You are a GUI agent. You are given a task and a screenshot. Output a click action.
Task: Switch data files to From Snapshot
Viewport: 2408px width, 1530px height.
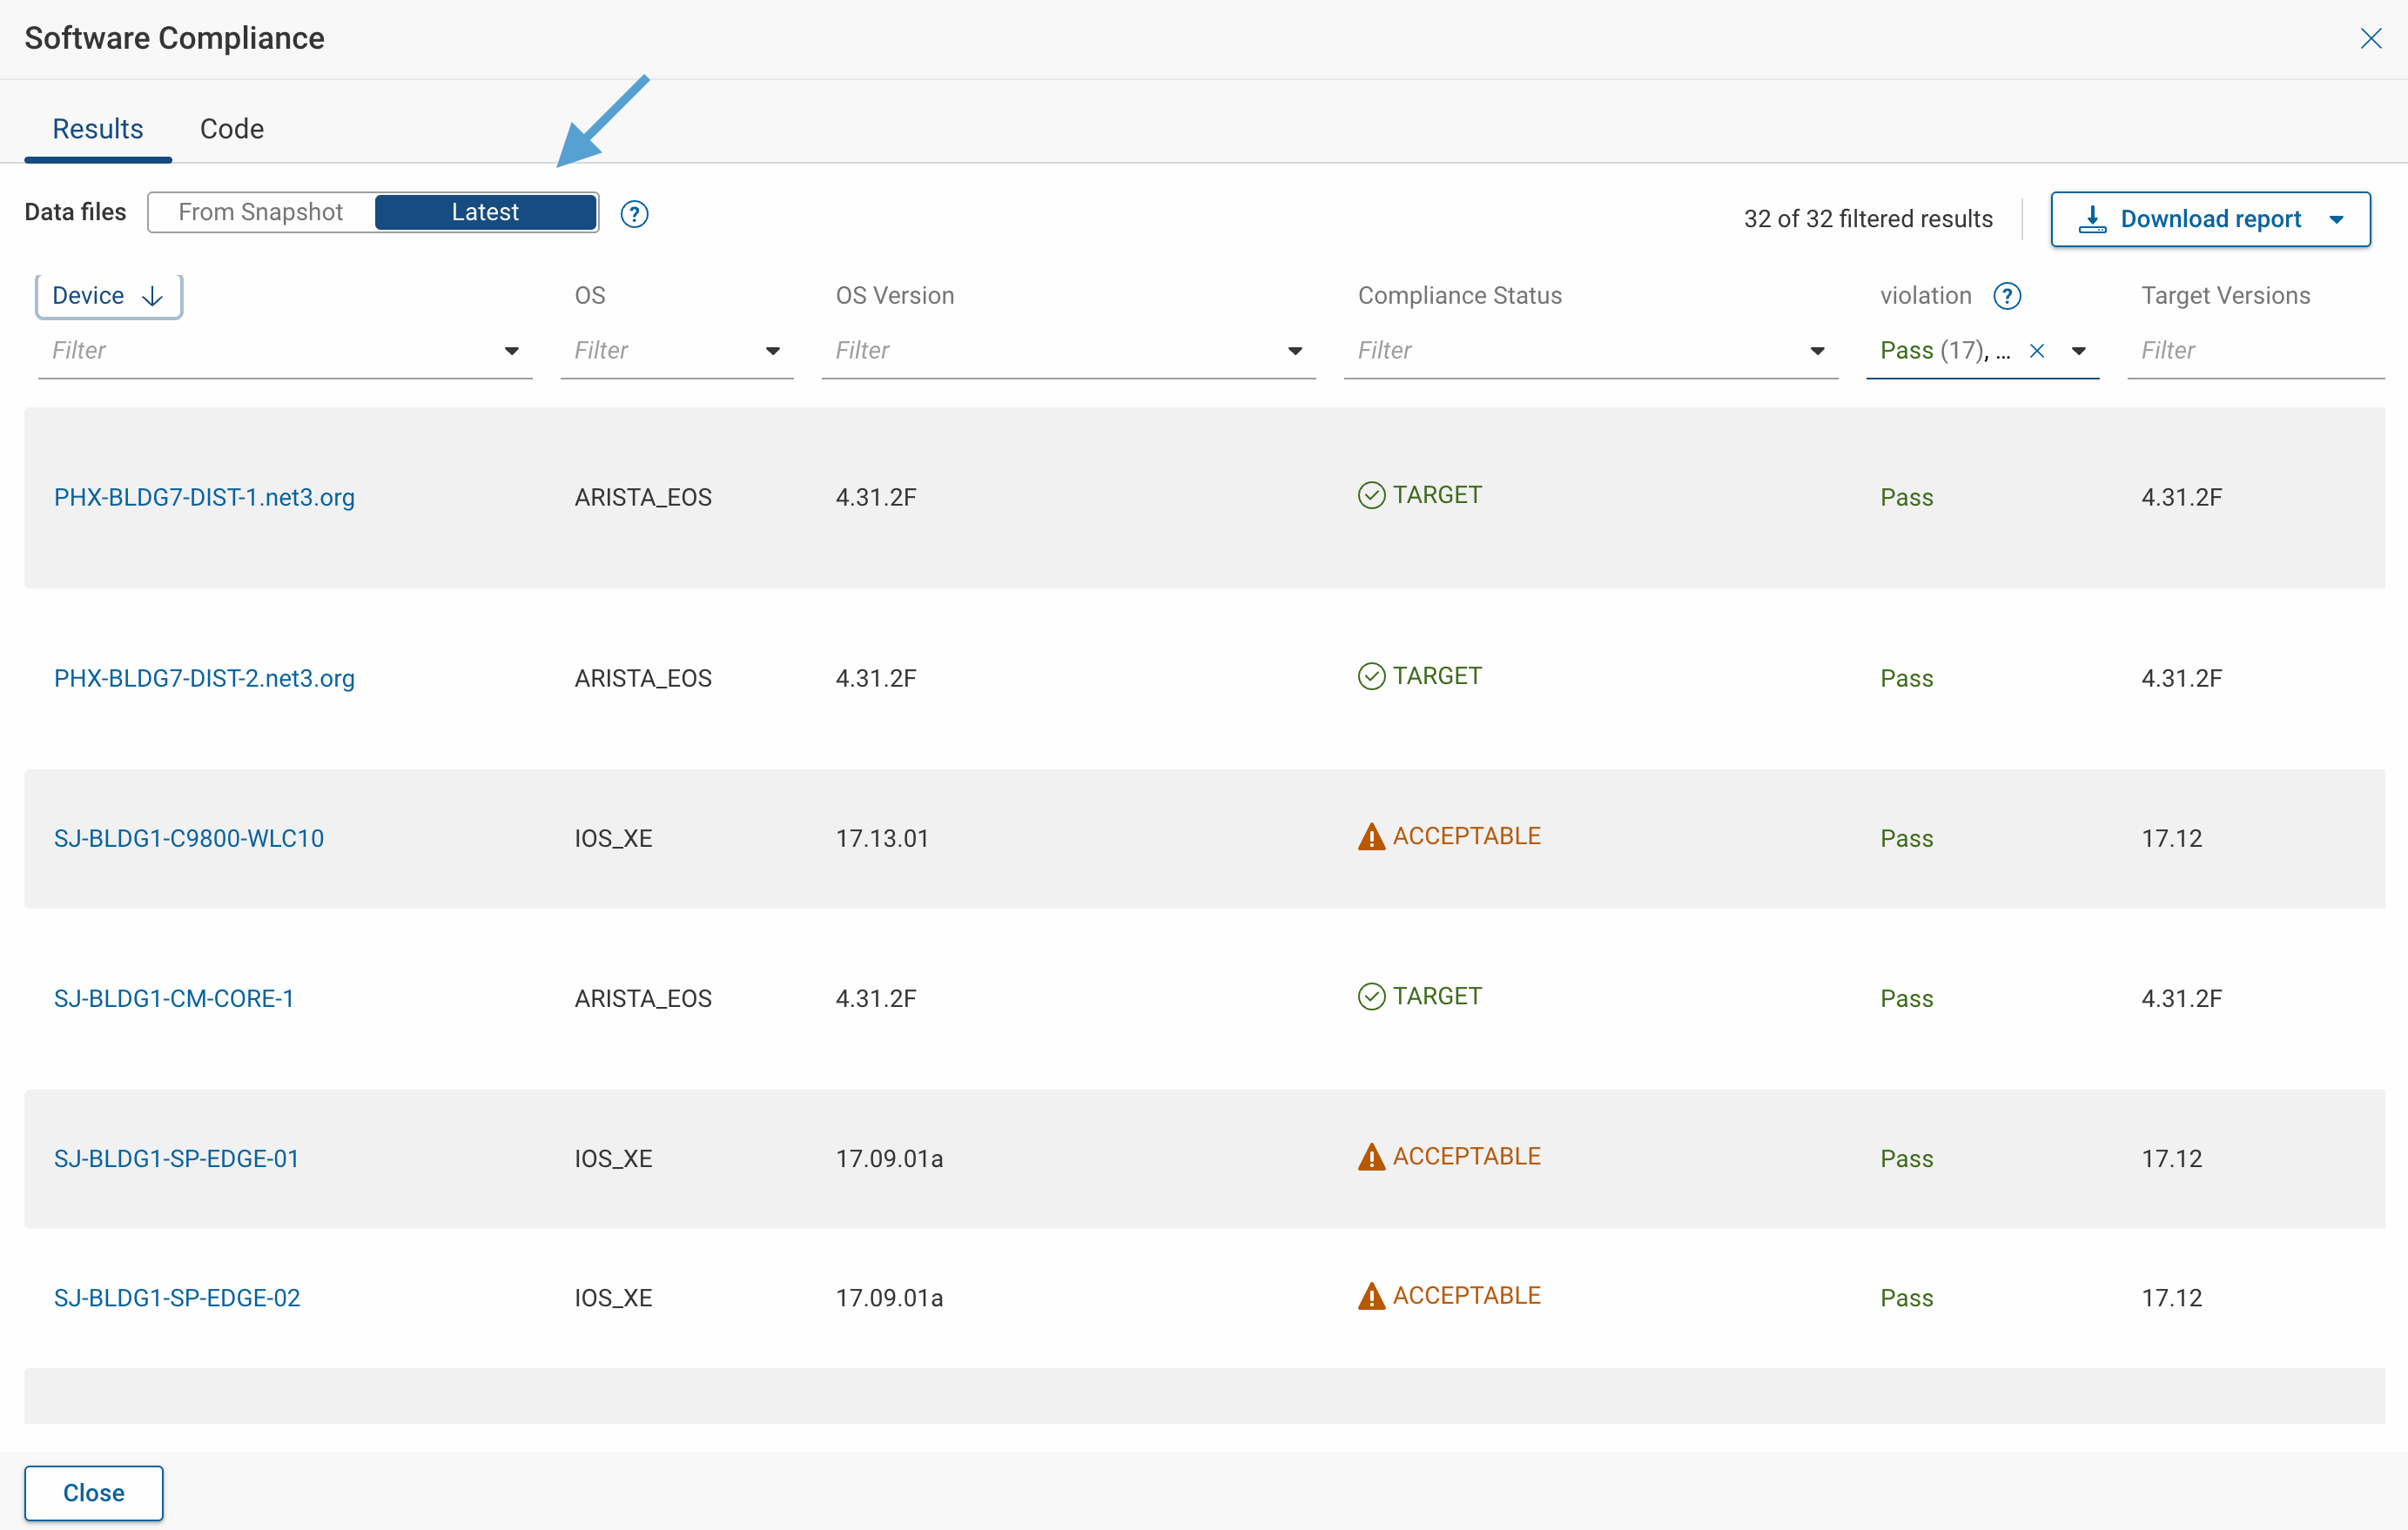pos(261,212)
